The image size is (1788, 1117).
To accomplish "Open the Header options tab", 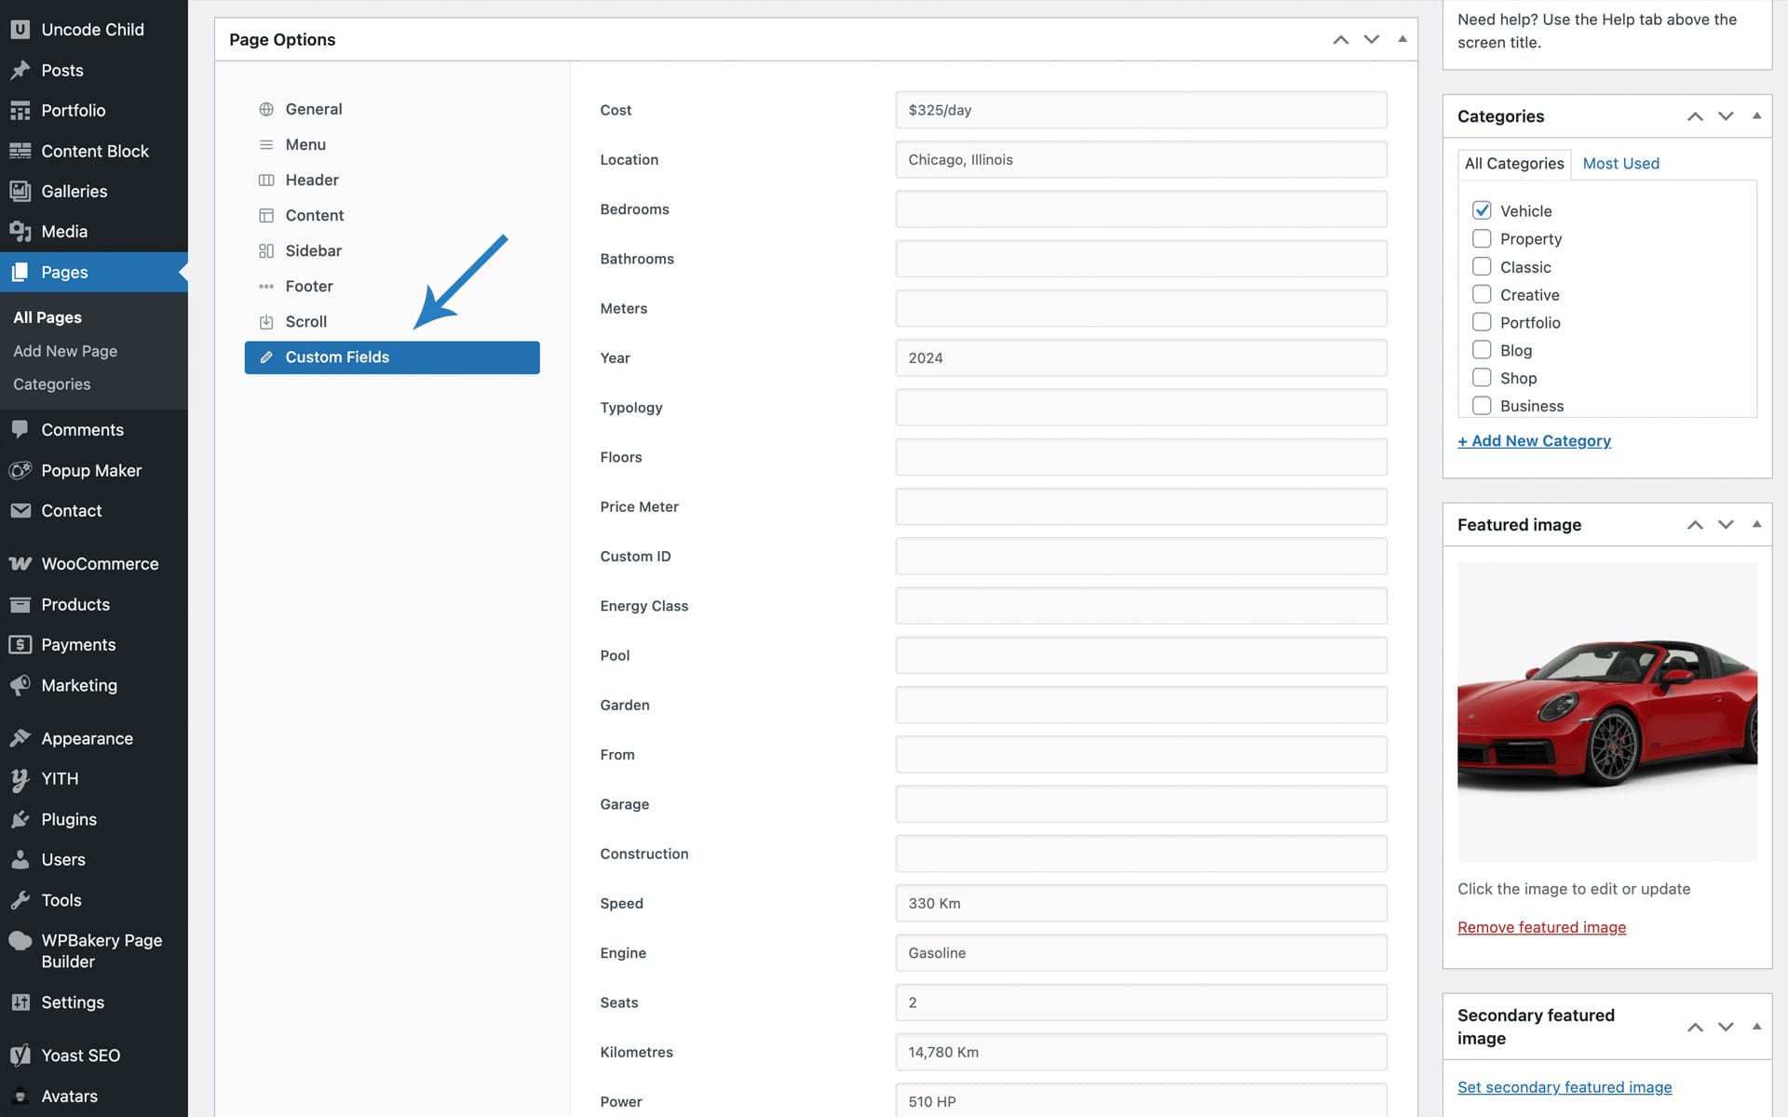I will (312, 180).
